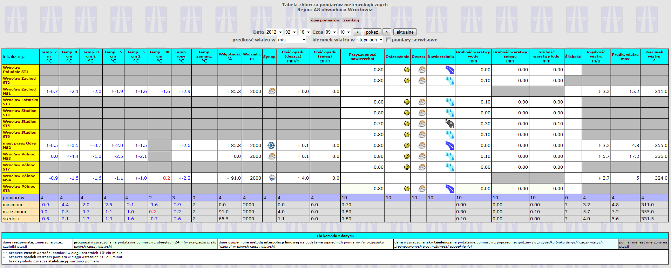Click the minimum summary row label
The height and width of the screenshot is (268, 671).
tap(20, 205)
